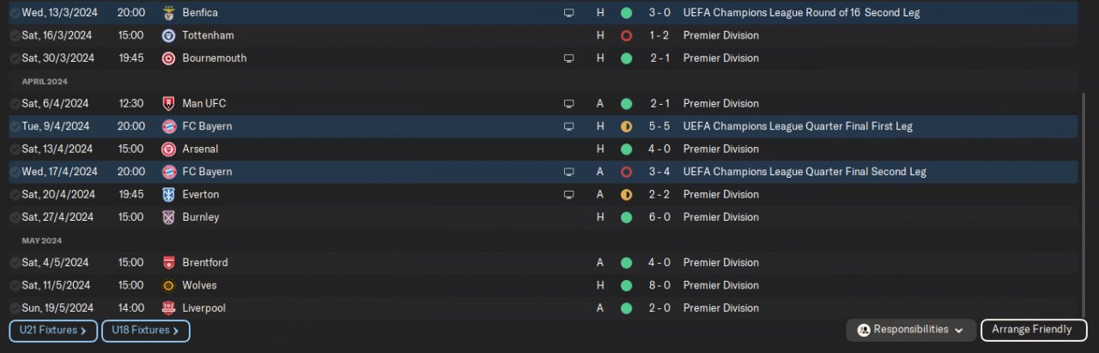Toggle the checkmark on the Liverpool fixture
The image size is (1099, 353).
pos(15,308)
